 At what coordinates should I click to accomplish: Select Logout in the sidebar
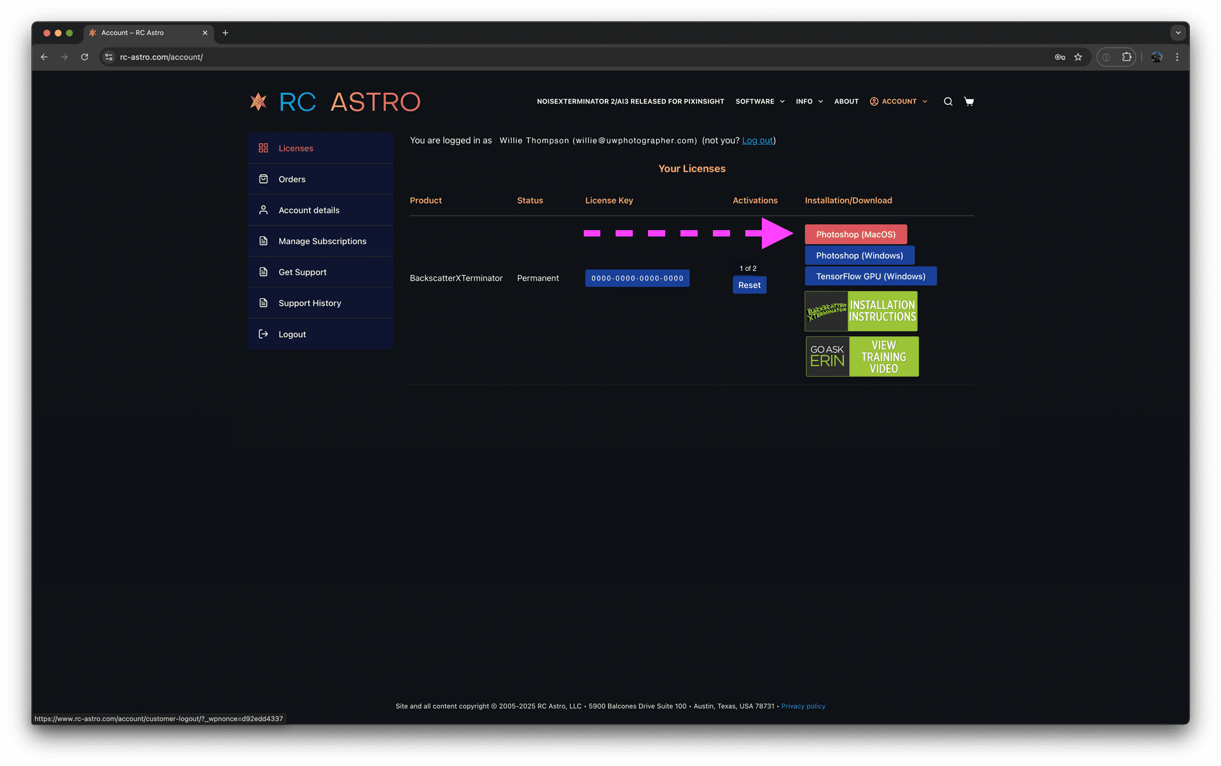click(x=320, y=334)
